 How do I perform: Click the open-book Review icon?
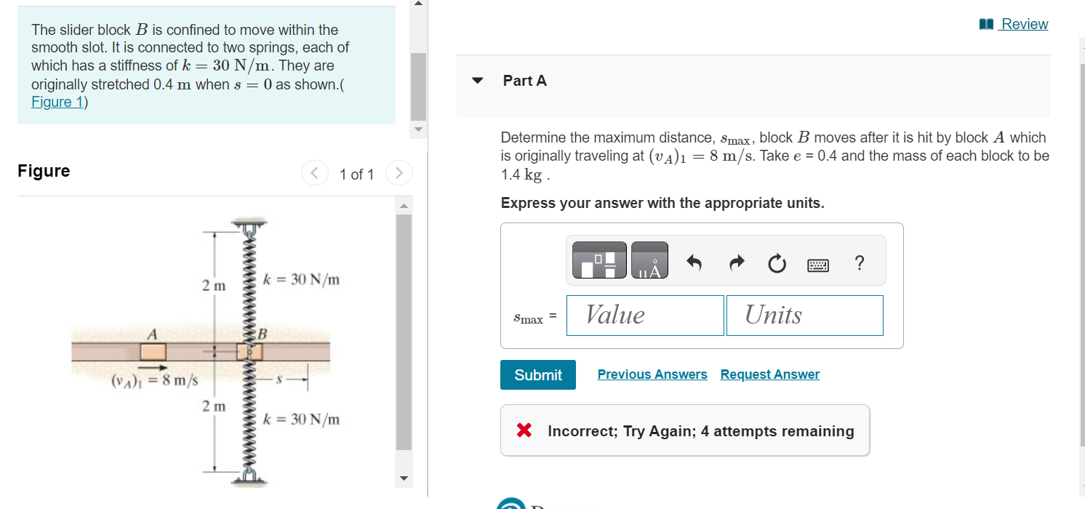click(x=985, y=23)
